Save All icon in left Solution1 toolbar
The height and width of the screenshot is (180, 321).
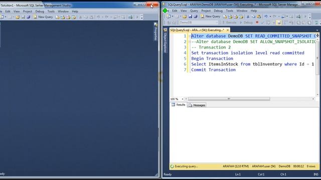click(29, 17)
